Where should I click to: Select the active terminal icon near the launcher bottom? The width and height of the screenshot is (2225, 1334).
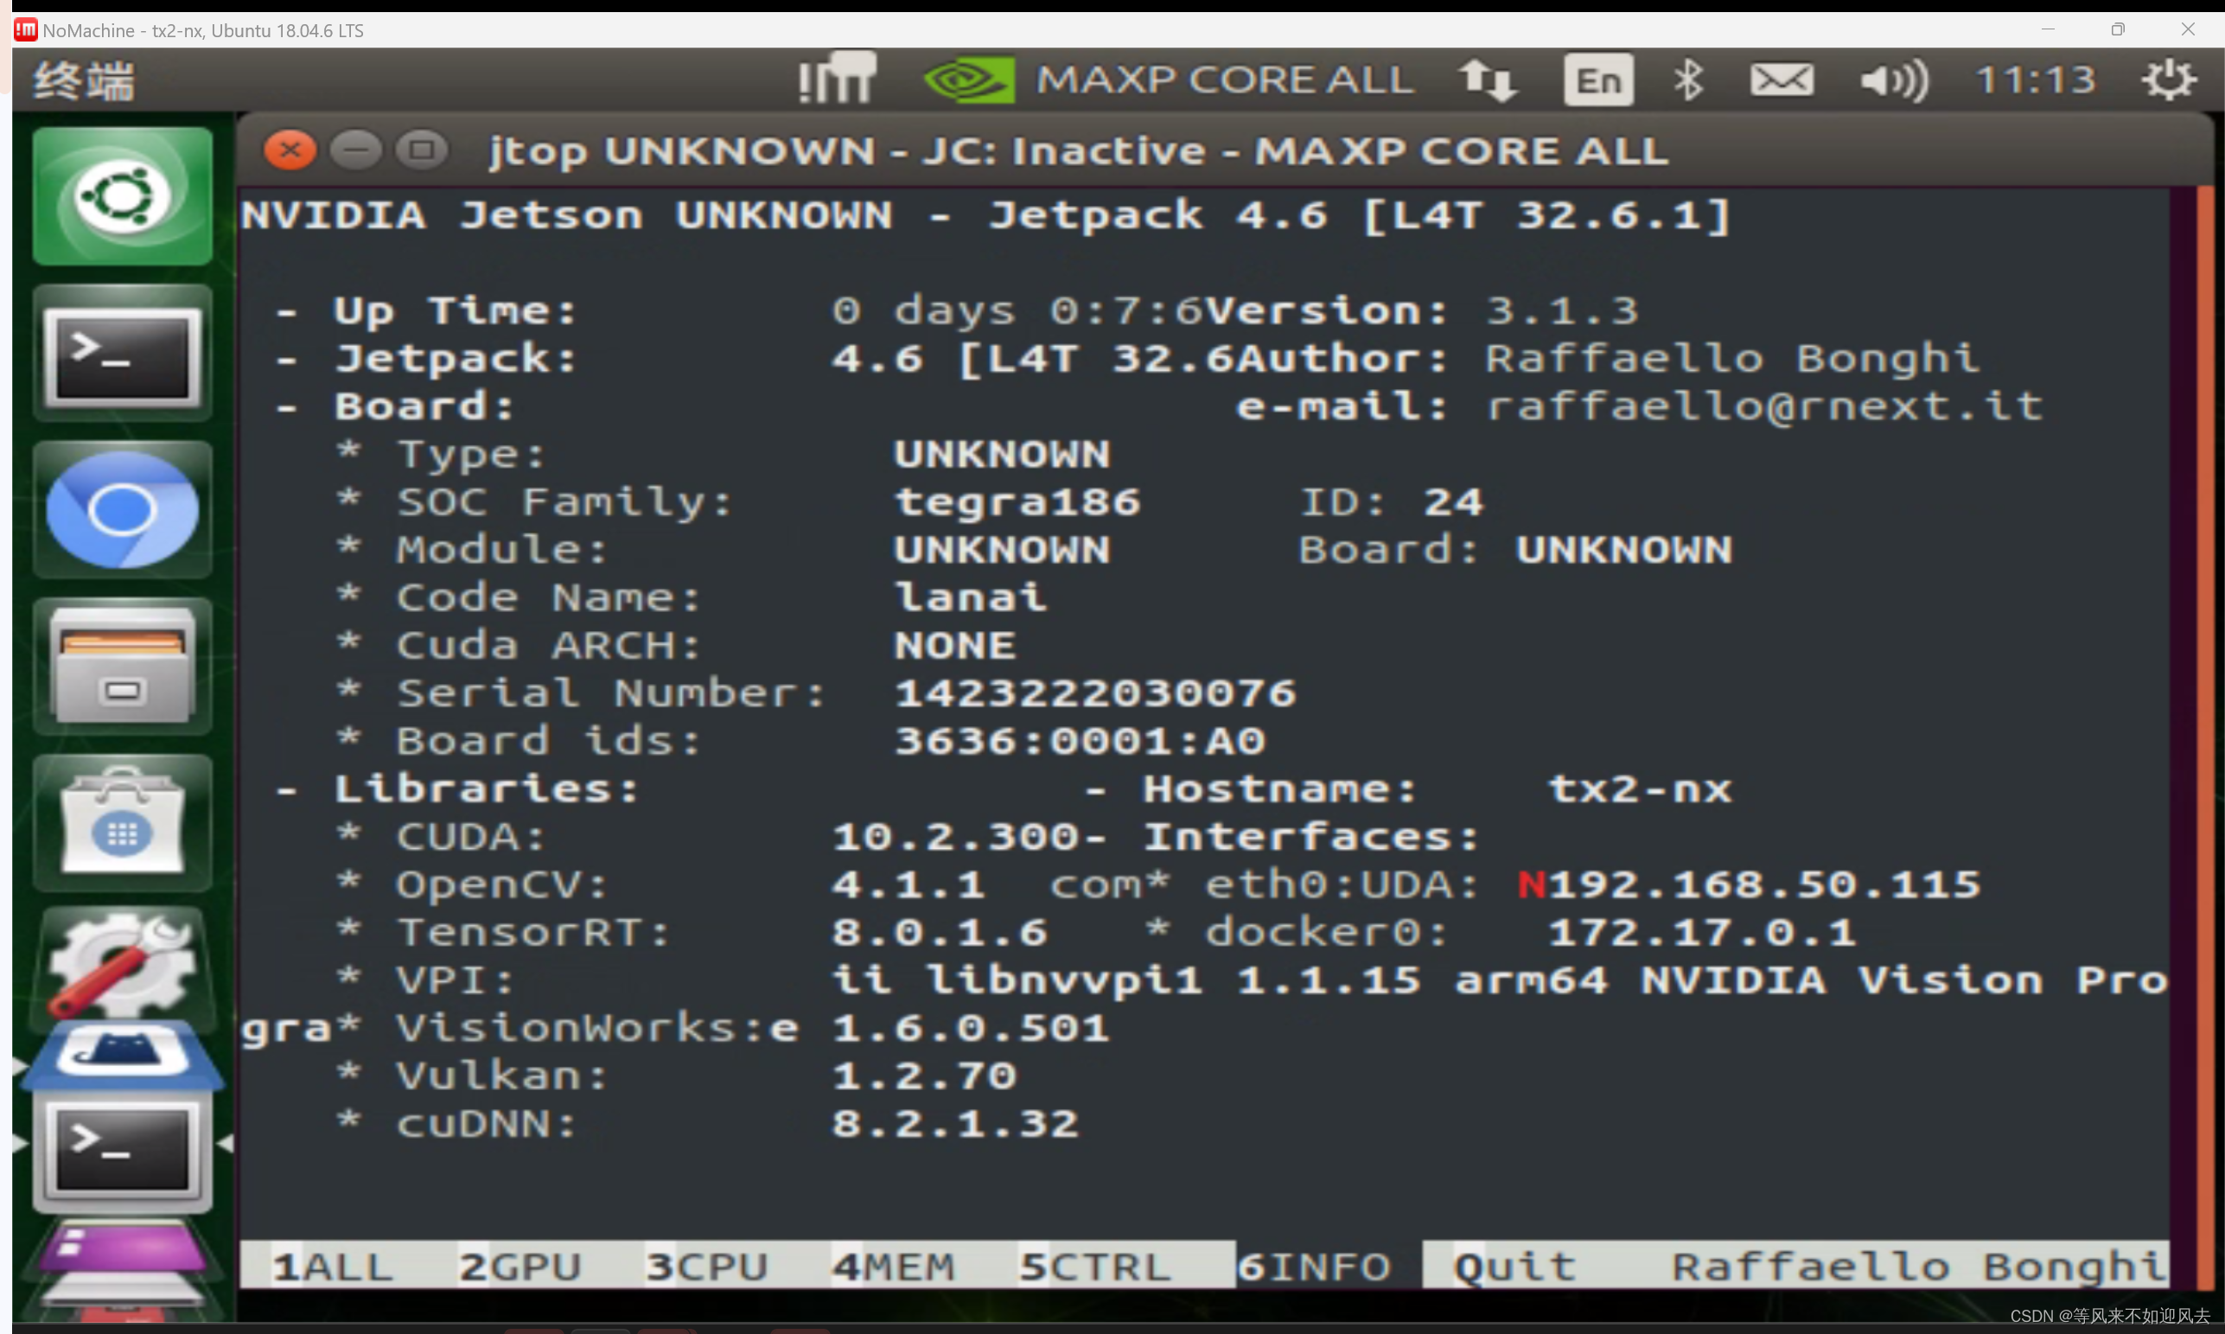point(122,1153)
